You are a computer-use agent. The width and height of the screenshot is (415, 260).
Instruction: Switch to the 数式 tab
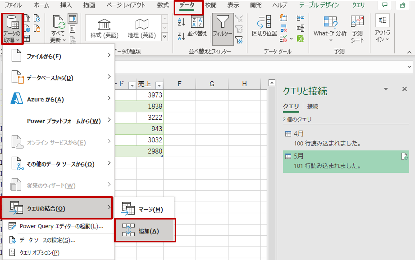163,5
